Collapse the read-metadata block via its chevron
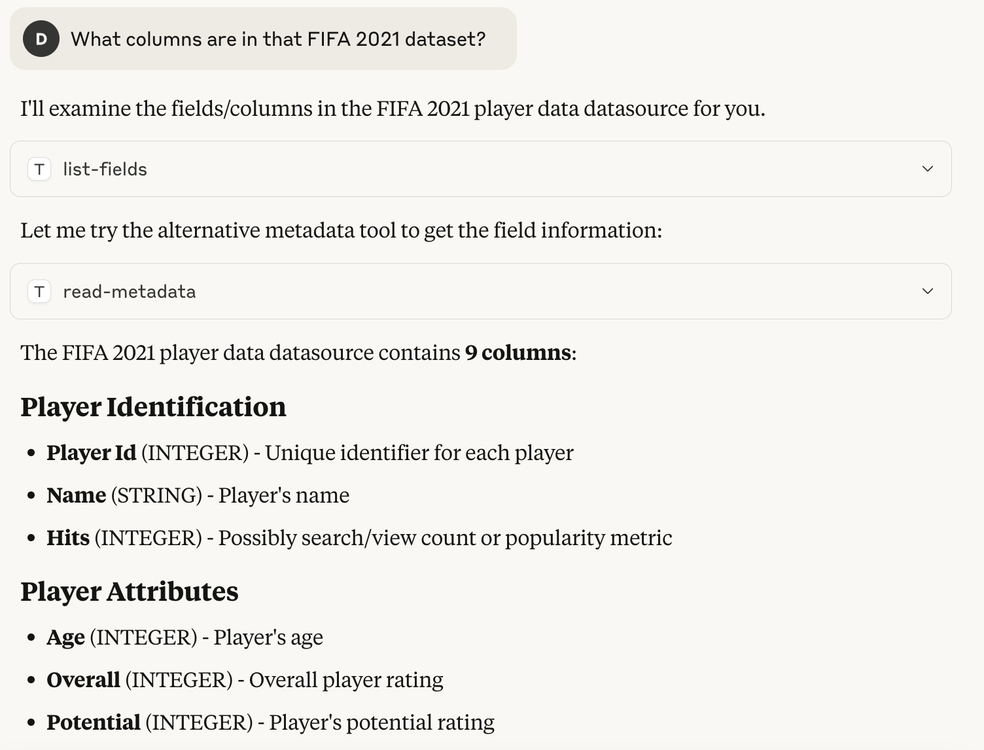Screen dimensions: 984x750 pyautogui.click(x=927, y=291)
